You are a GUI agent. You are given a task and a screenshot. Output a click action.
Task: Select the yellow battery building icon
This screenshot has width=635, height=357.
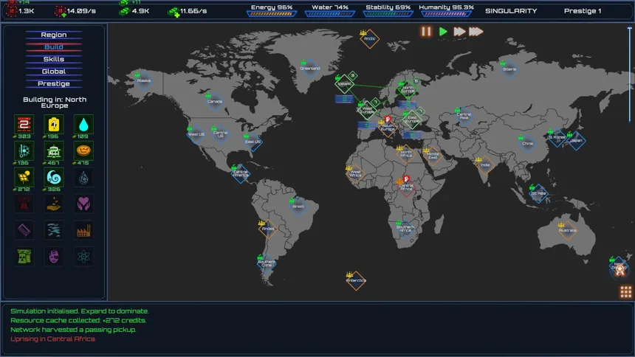tap(54, 125)
